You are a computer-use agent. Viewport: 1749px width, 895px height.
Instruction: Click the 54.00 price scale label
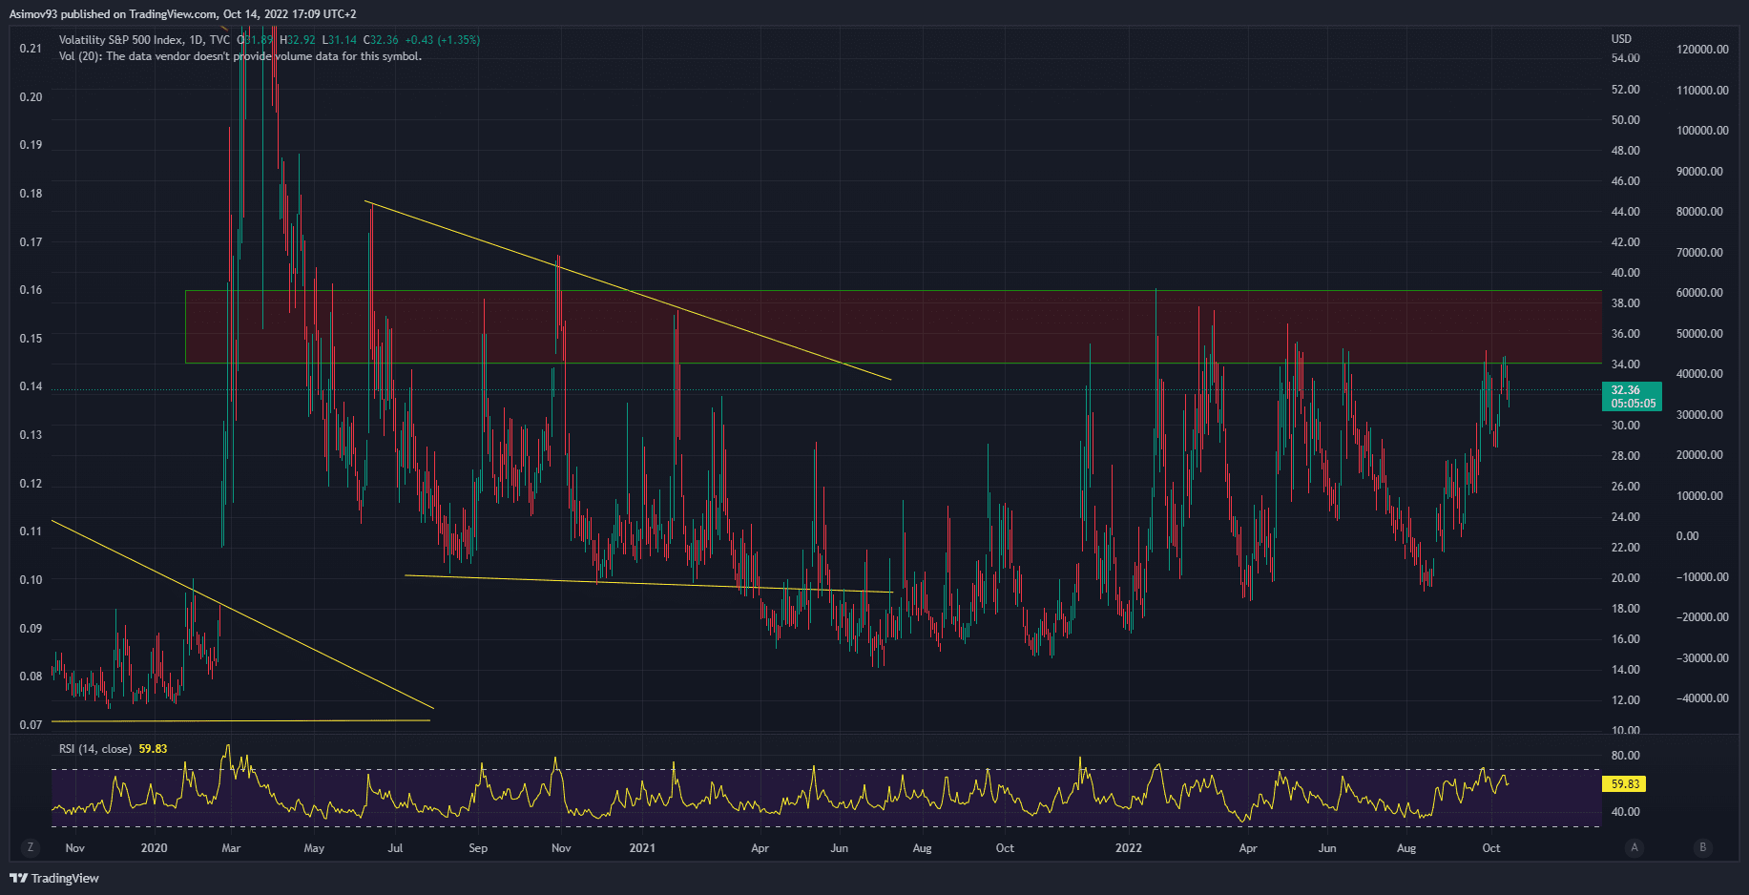1625,58
